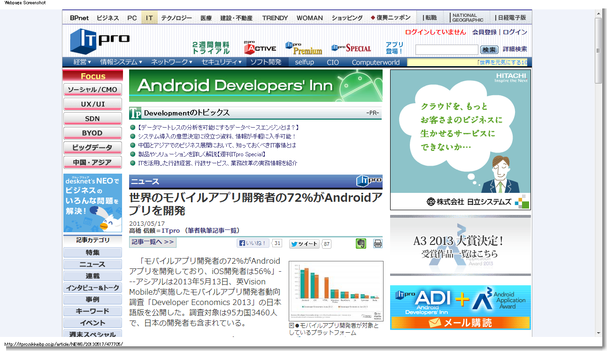This screenshot has height=351, width=607.
Task: Open the ITpro Active logo link
Action: (x=260, y=47)
